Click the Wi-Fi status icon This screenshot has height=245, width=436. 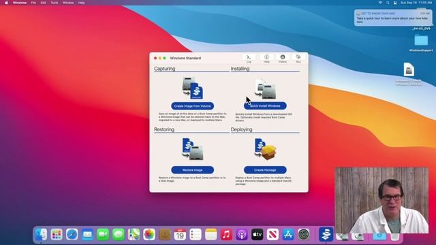click(380, 3)
